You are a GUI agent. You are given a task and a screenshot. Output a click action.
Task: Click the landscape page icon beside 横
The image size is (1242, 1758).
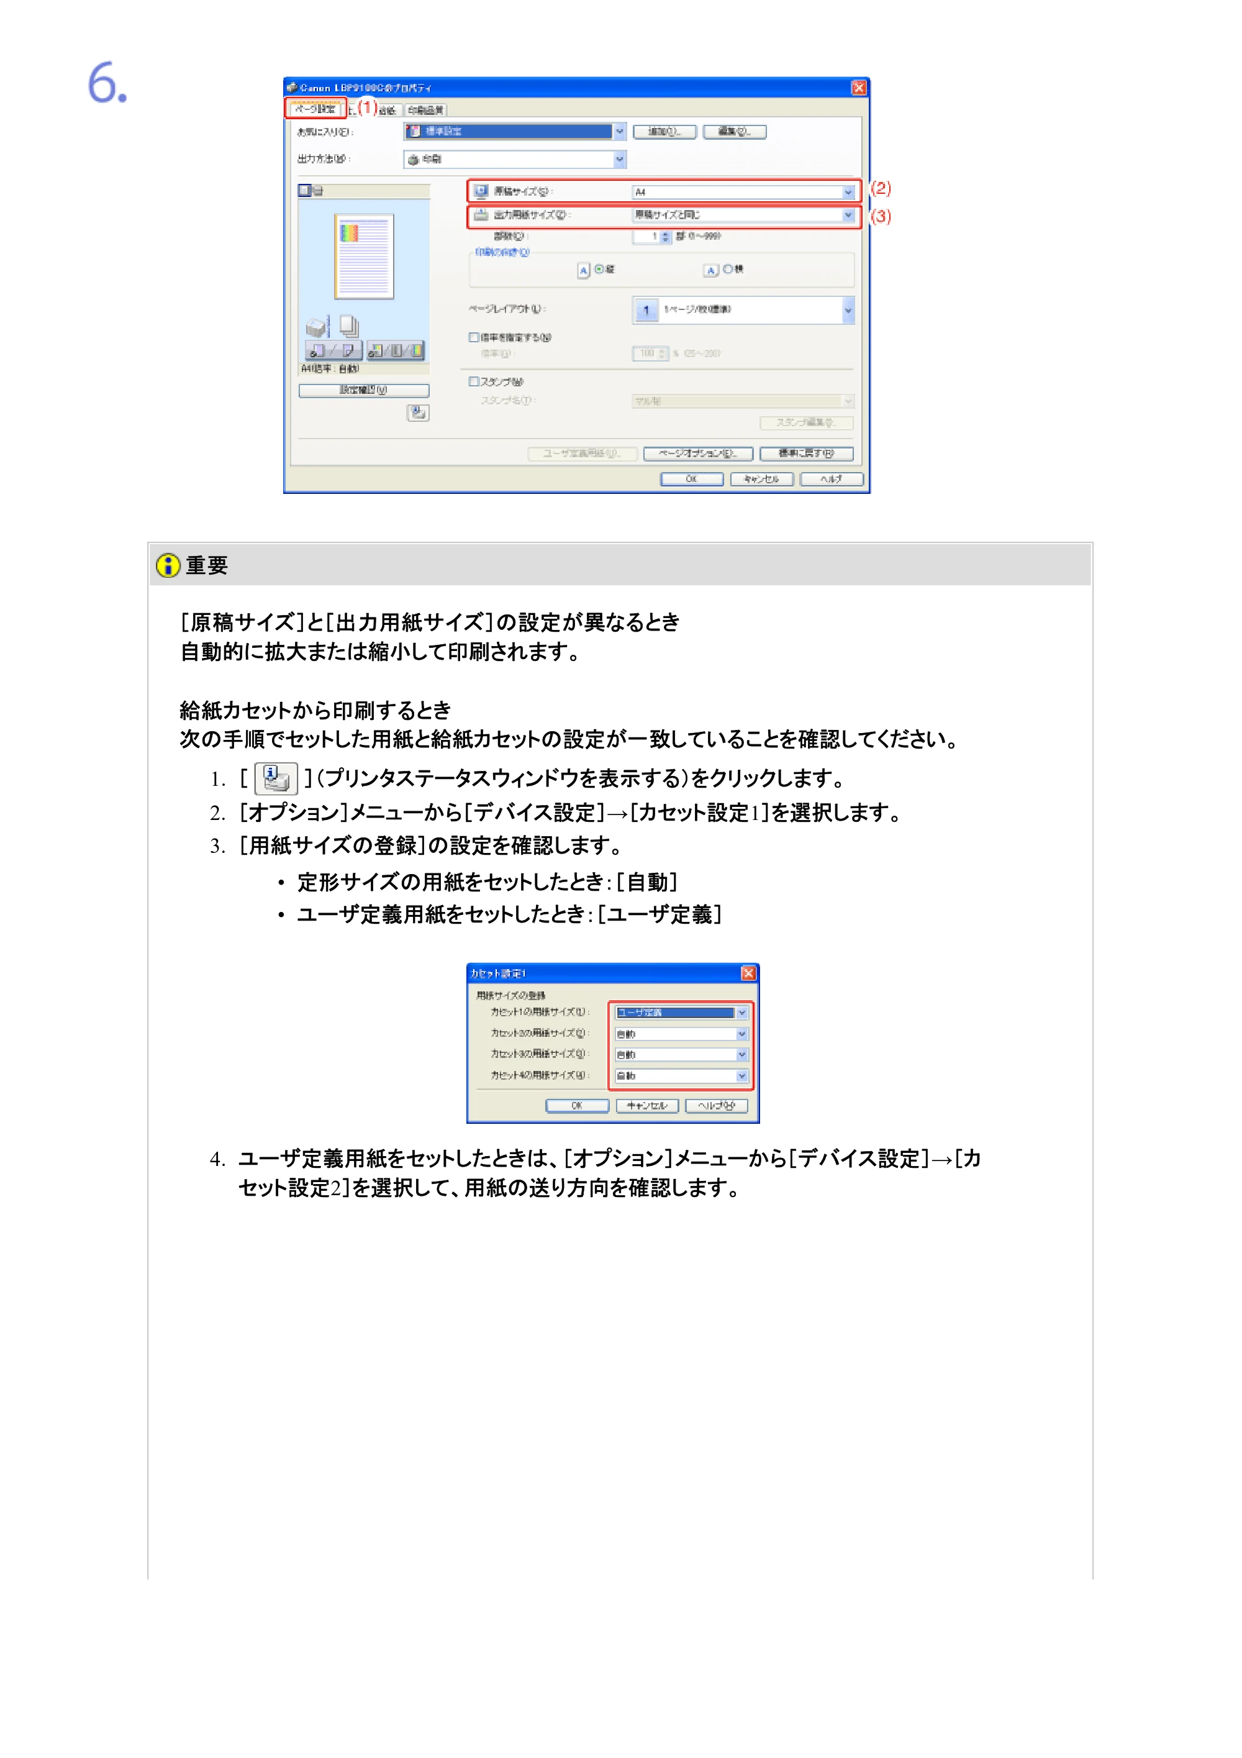711,270
